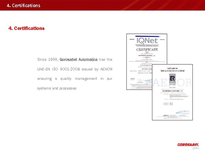Click the line 'systems and processes'
Viewport: 205px width, 154px height.
[57, 88]
